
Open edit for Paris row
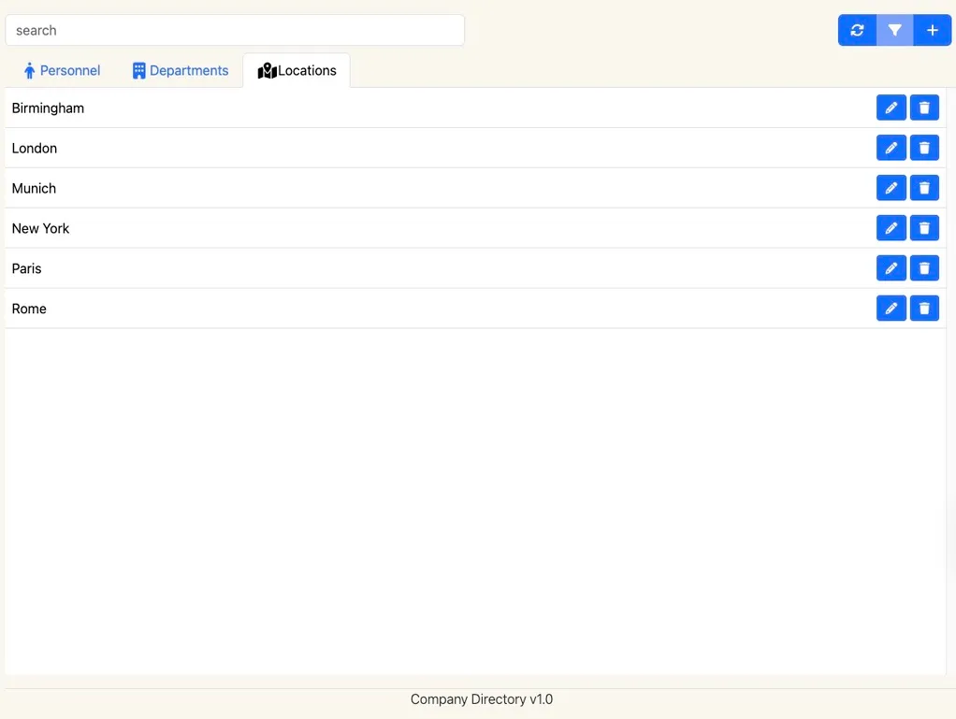click(891, 268)
